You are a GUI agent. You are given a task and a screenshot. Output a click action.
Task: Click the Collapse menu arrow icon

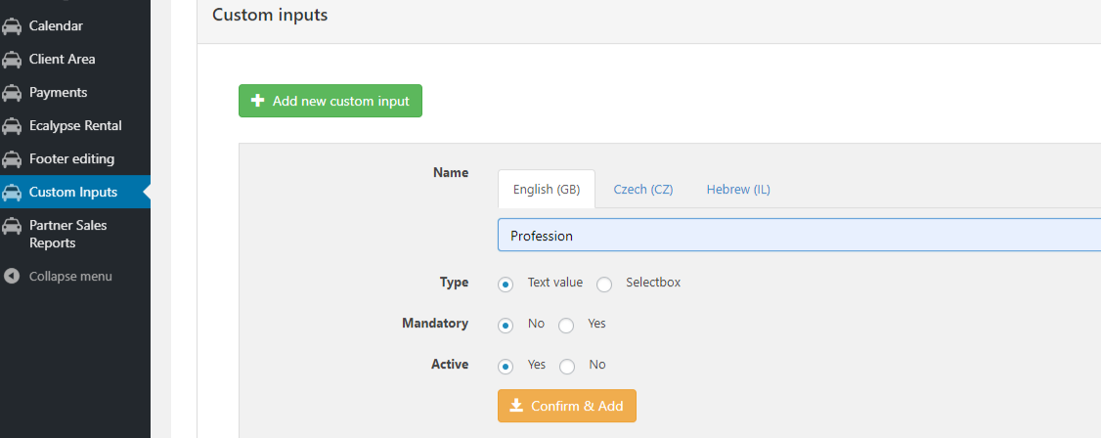tap(11, 276)
